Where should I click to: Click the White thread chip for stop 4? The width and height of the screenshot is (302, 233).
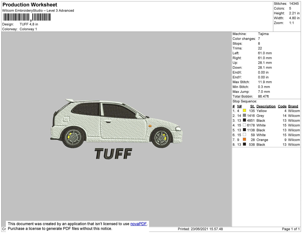click(244, 125)
